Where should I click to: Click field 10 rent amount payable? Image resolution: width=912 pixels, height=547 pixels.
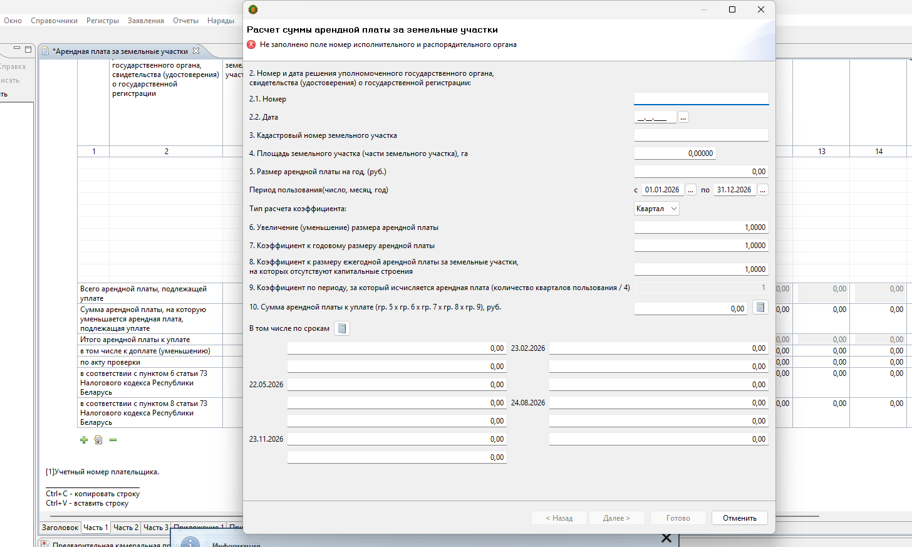[x=691, y=309]
